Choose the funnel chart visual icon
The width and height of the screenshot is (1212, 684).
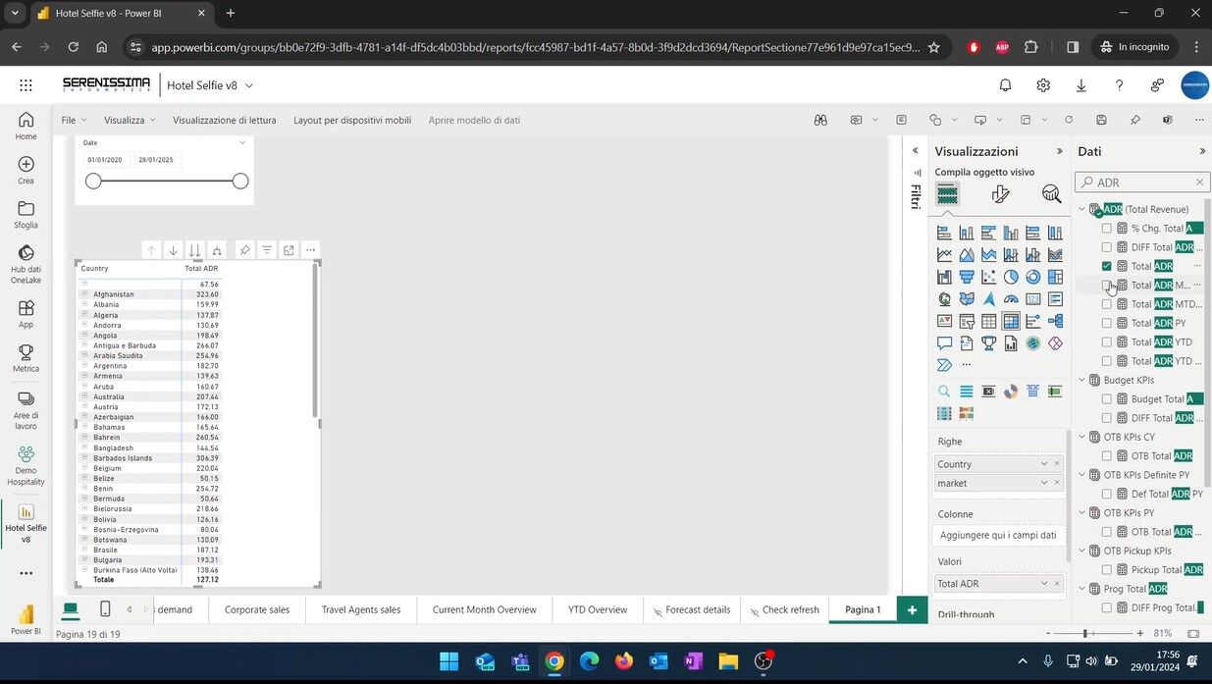[967, 277]
